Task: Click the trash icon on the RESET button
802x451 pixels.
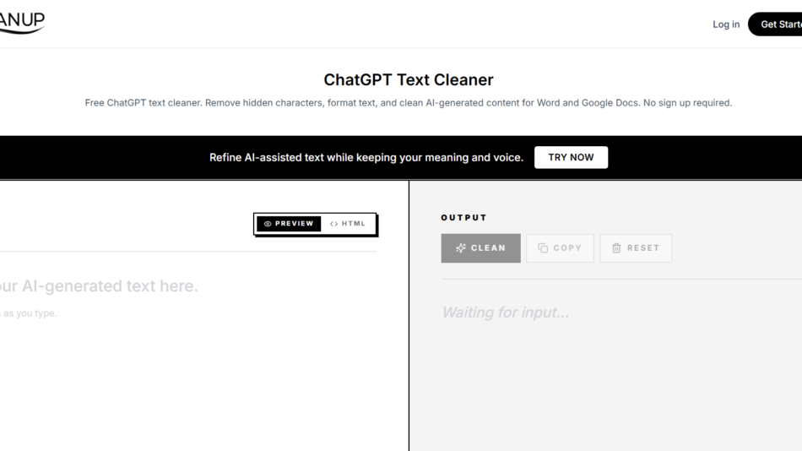Action: coord(616,247)
